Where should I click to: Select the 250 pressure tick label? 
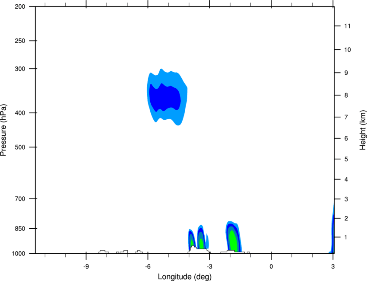20,41
